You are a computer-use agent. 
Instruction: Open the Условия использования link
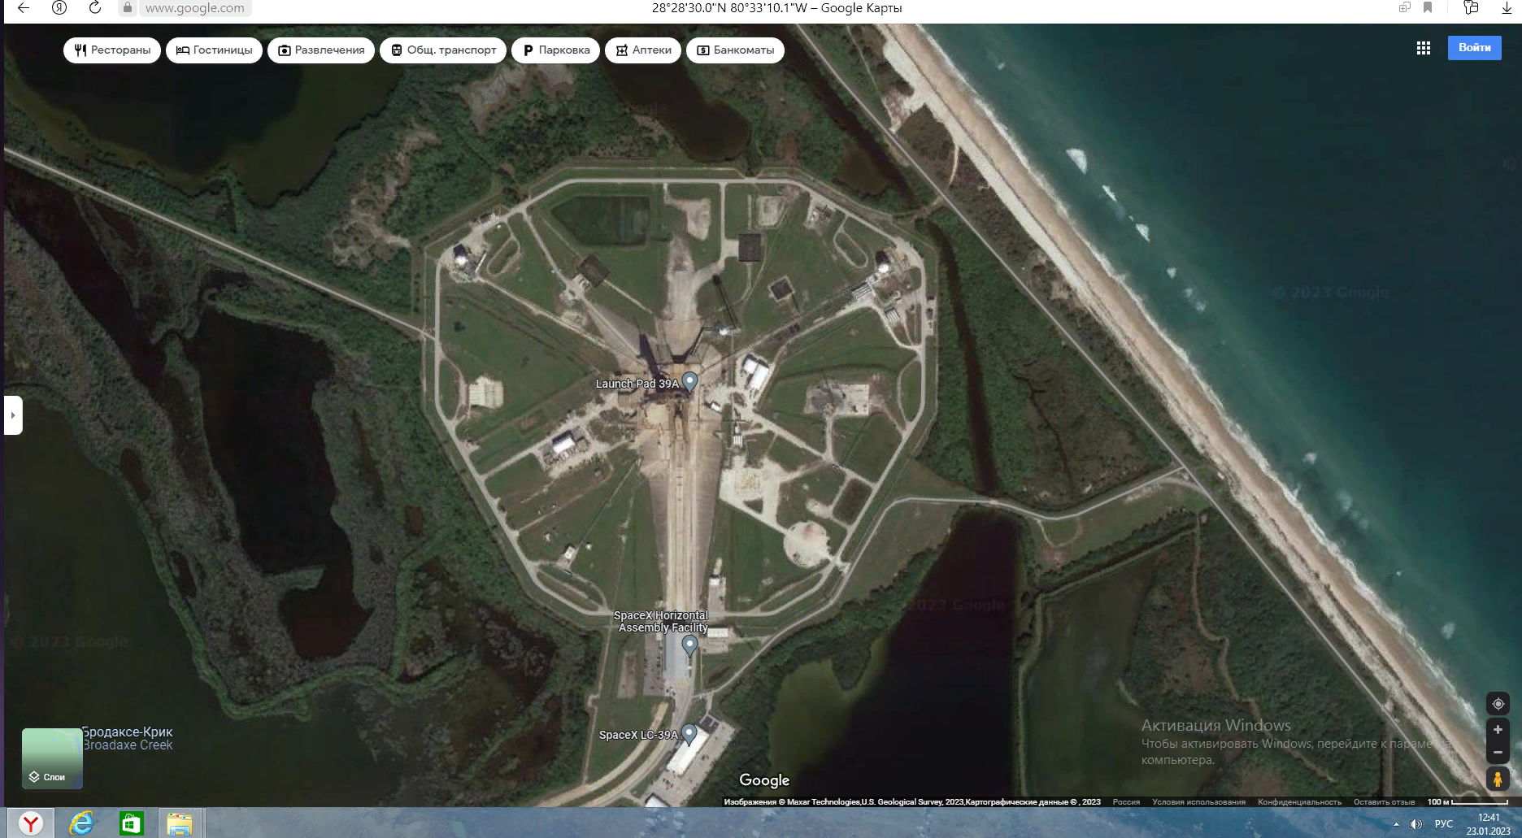pos(1198,802)
